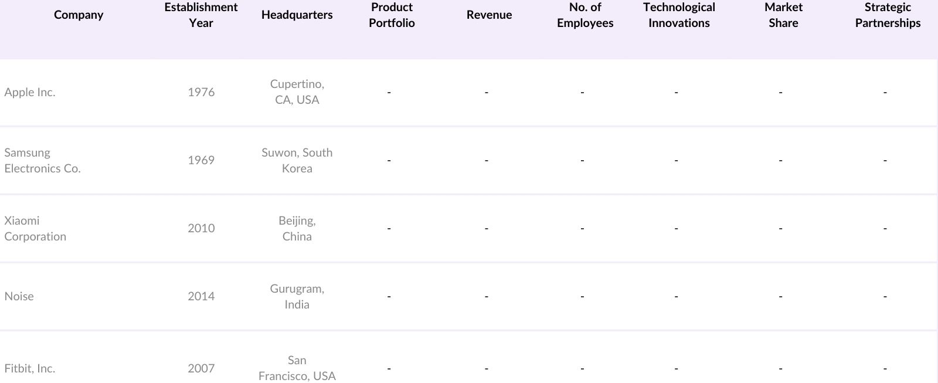
Task: Select the Cupertino, CA, USA headquarters cell
Action: [297, 92]
